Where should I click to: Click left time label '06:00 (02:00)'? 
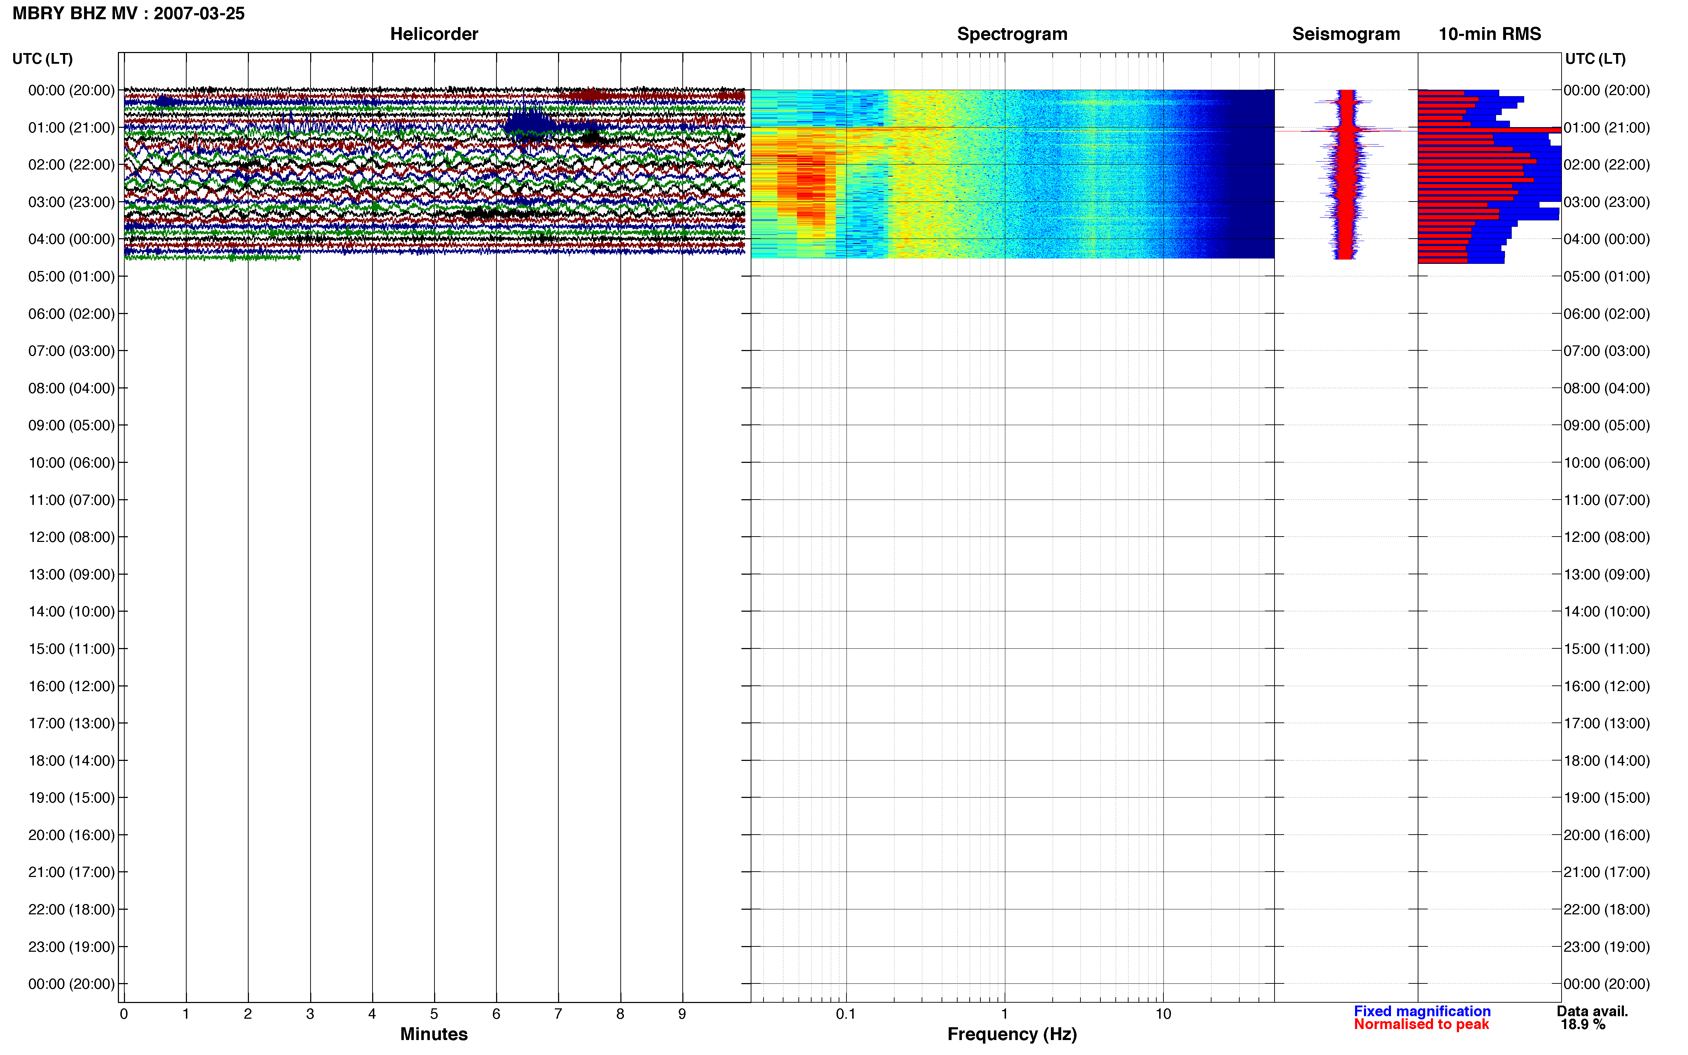71,314
